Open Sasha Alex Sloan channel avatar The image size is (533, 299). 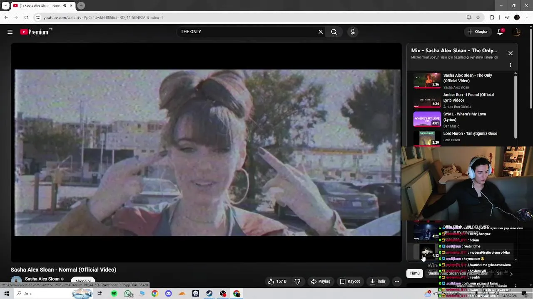tap(16, 281)
